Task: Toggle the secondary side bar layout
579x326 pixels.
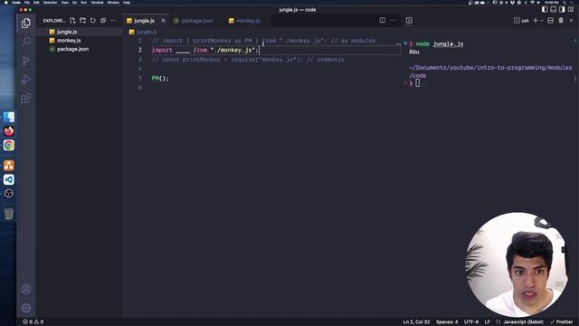Action: point(562,10)
